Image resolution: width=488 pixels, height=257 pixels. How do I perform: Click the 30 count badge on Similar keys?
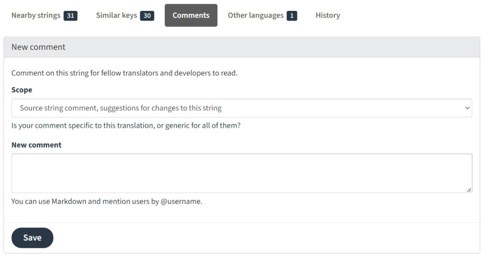pyautogui.click(x=147, y=16)
